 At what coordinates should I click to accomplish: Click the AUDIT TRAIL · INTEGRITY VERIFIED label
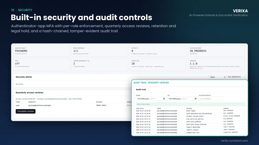click(x=151, y=83)
